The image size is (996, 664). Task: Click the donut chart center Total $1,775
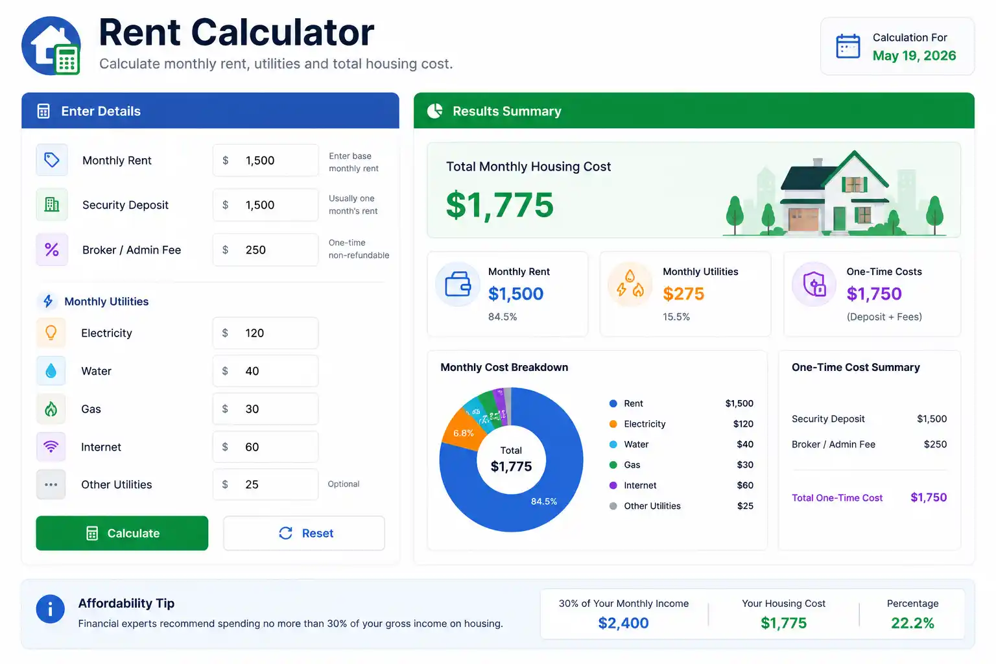511,460
